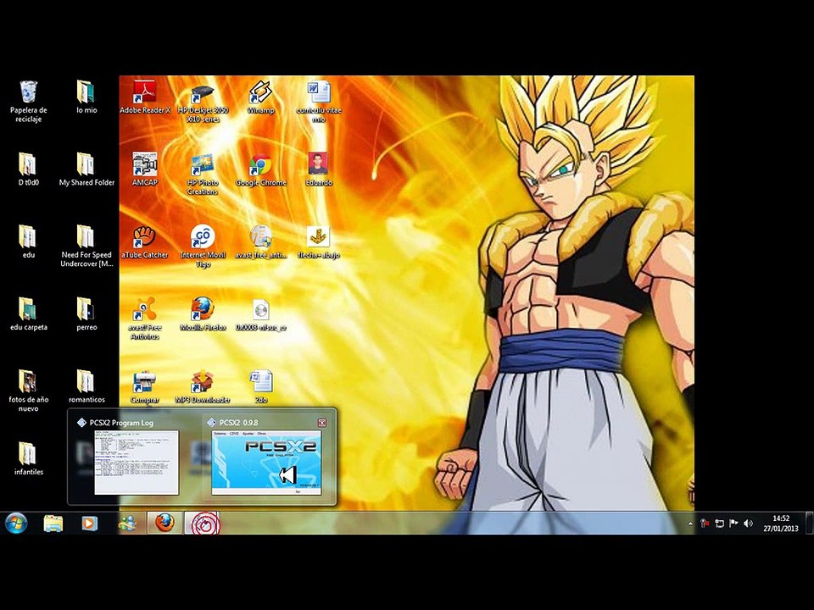Open the Eduardo image file
This screenshot has width=814, height=610.
[x=318, y=164]
